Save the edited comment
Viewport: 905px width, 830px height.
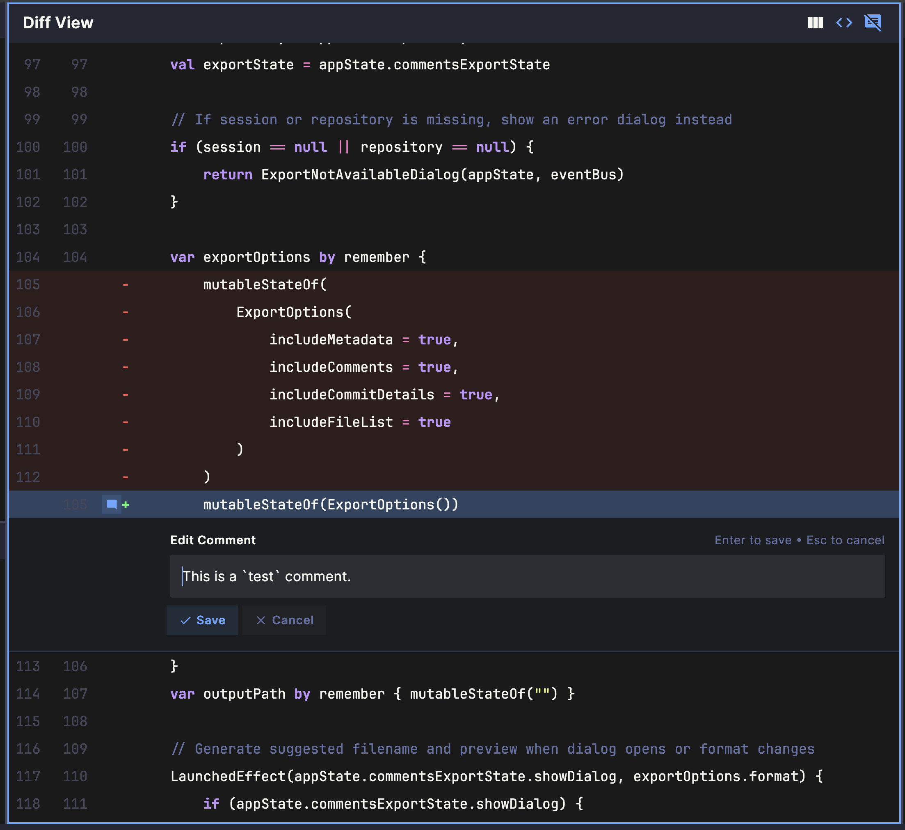[x=202, y=620]
